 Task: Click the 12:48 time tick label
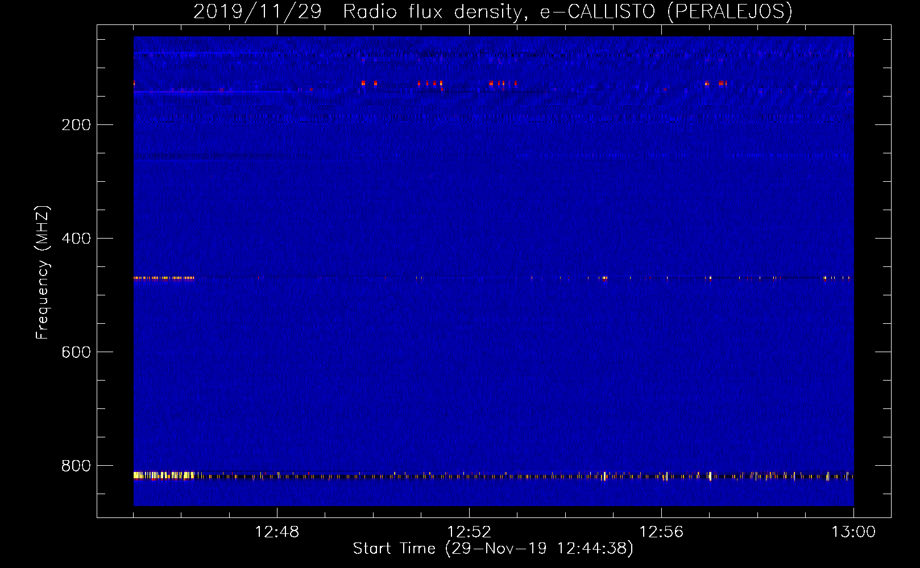(277, 532)
